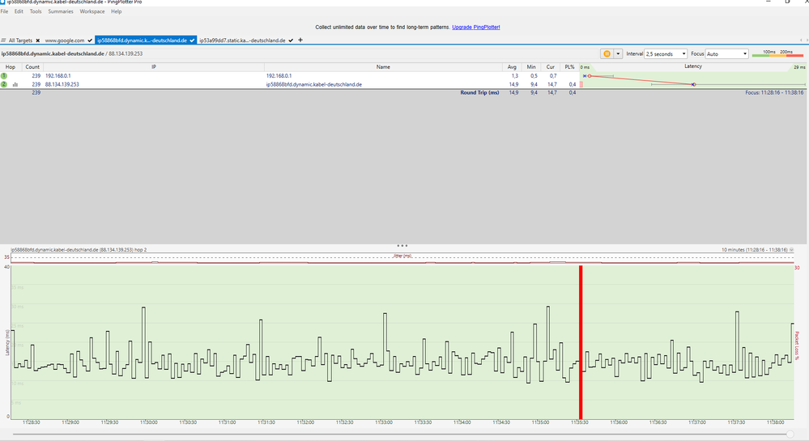This screenshot has width=809, height=441.
Task: Open the arrow dropdown beside the pause button
Action: click(x=618, y=53)
